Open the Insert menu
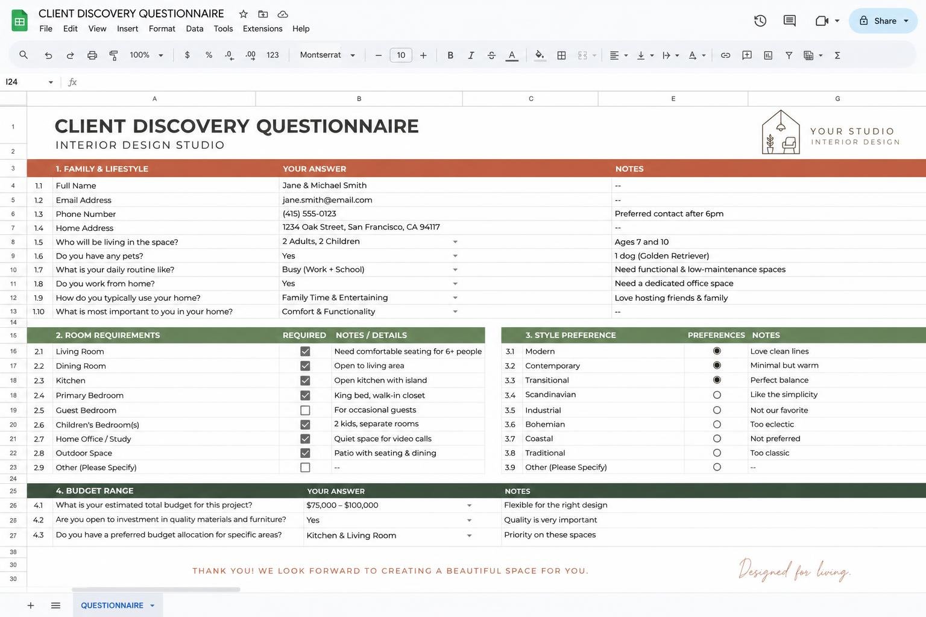The height and width of the screenshot is (617, 926). [127, 28]
